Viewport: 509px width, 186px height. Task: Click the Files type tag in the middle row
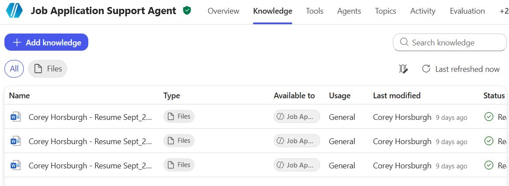tap(179, 141)
